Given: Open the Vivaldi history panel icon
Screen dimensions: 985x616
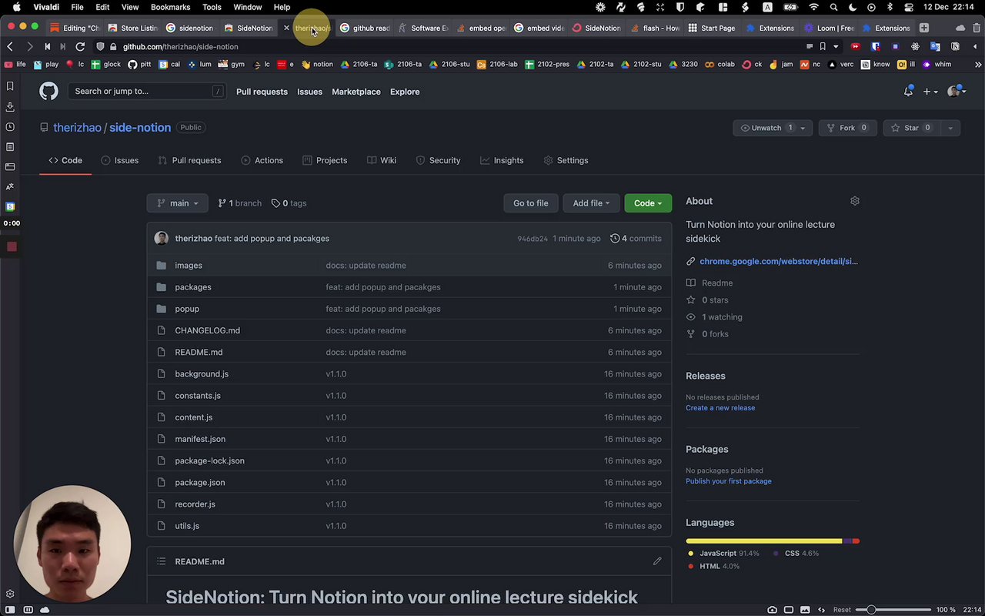Looking at the screenshot, I should [10, 126].
